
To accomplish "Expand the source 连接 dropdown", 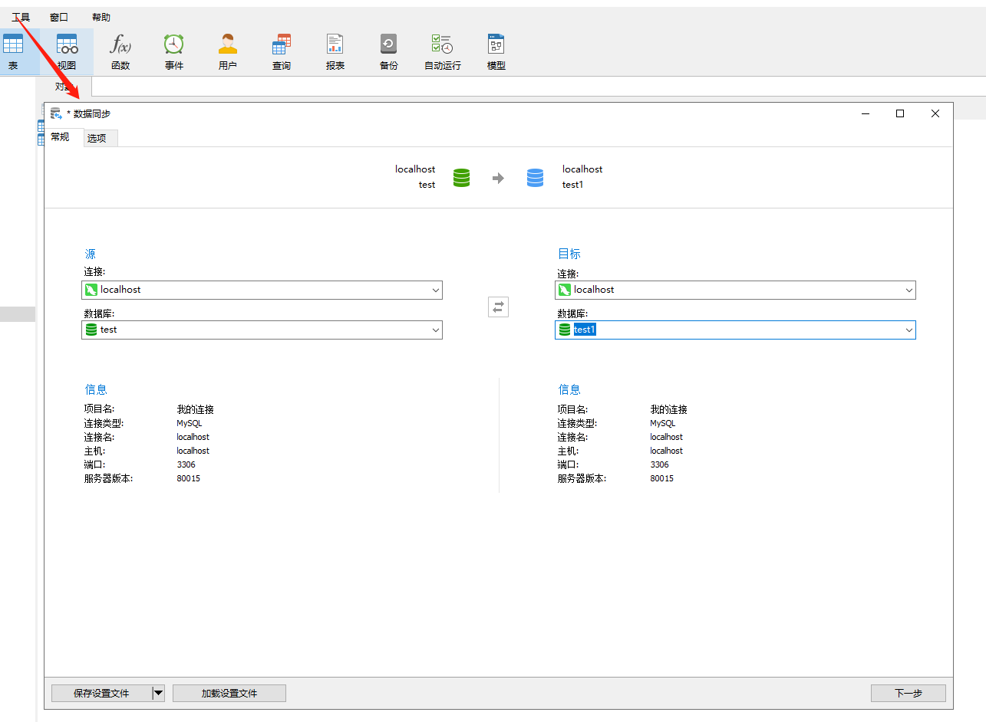I will click(x=436, y=290).
